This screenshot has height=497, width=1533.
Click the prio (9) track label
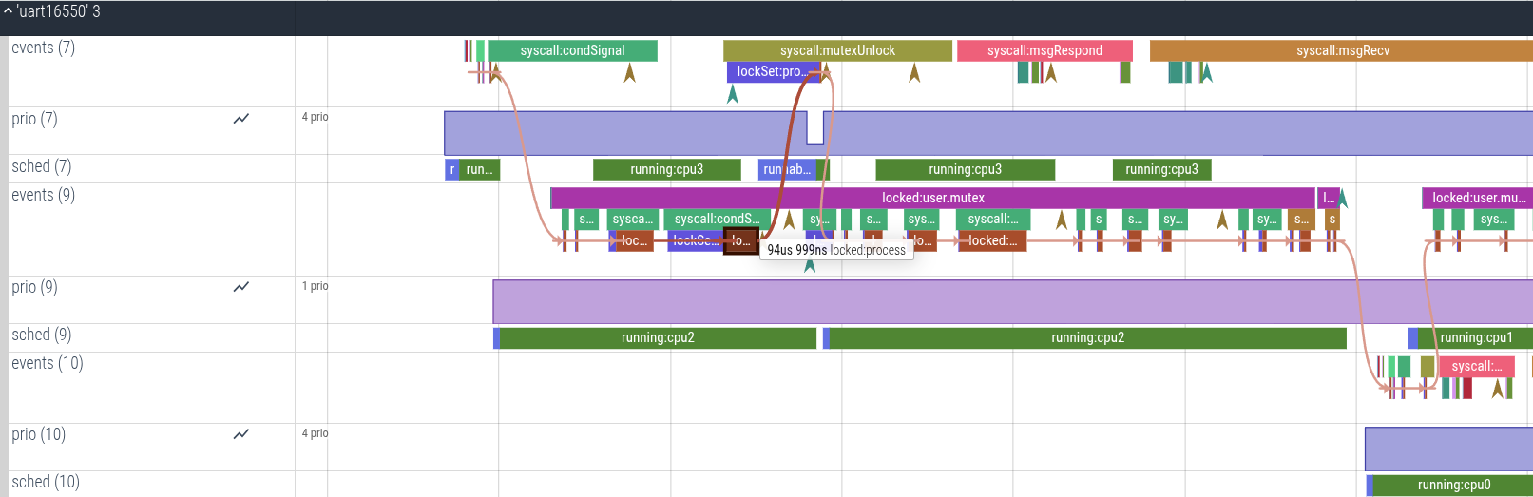tap(34, 287)
